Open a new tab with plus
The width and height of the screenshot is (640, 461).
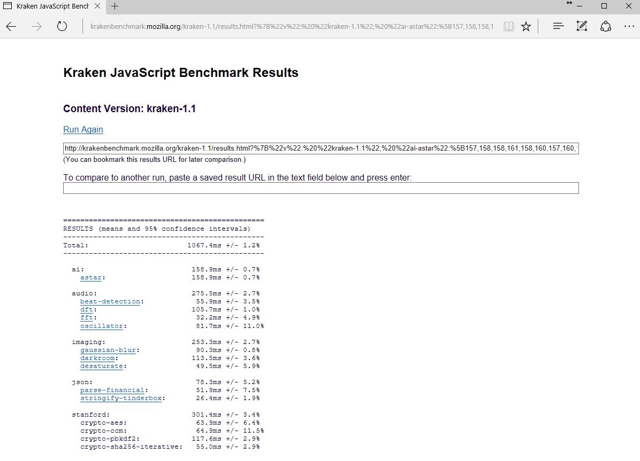(x=115, y=6)
